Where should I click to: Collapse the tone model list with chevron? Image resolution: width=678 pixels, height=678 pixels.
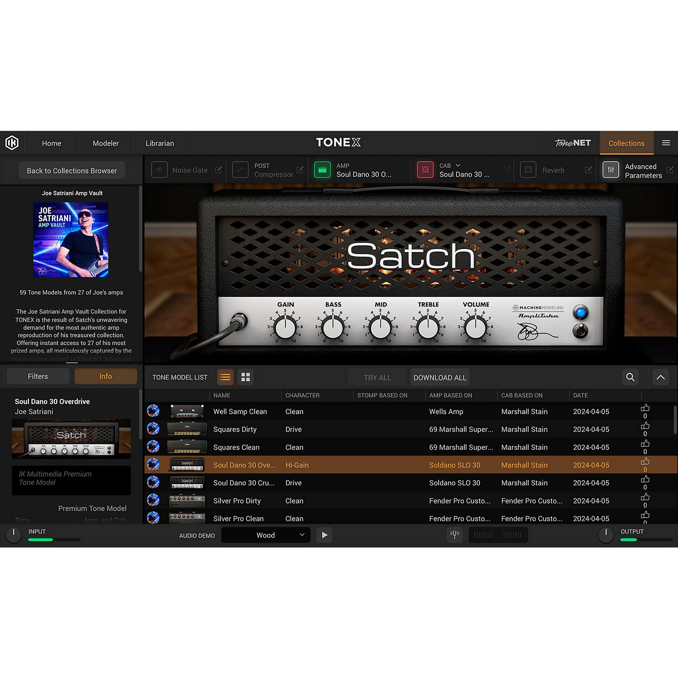pos(660,377)
